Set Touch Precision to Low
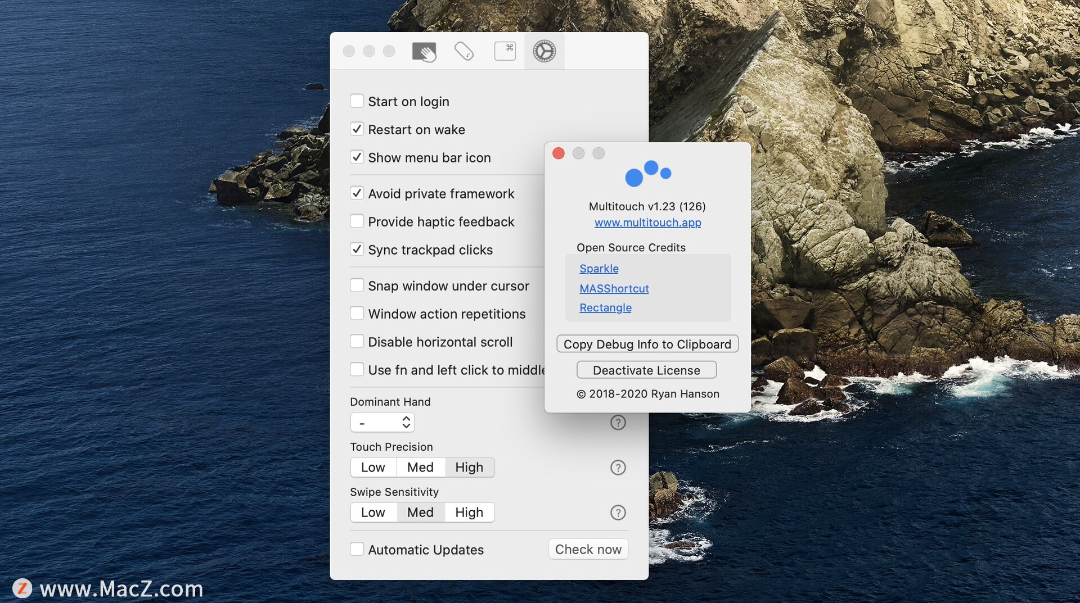 (373, 468)
